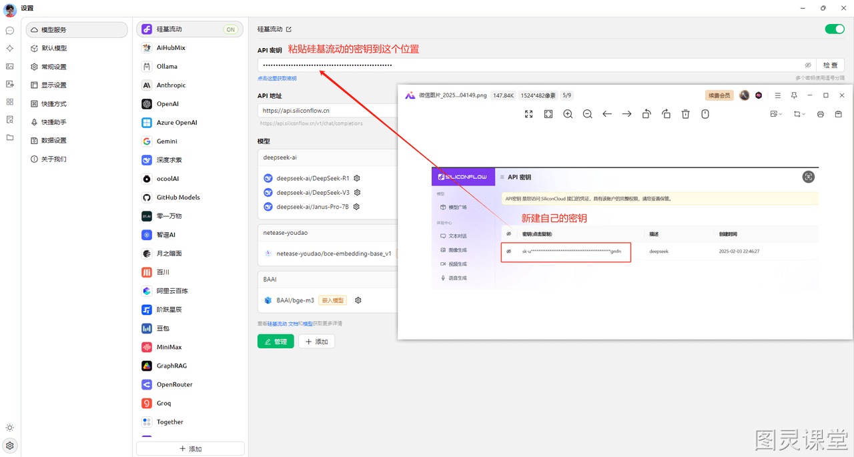Click the user avatar in image viewer titlebar
854x457 pixels.
point(745,95)
